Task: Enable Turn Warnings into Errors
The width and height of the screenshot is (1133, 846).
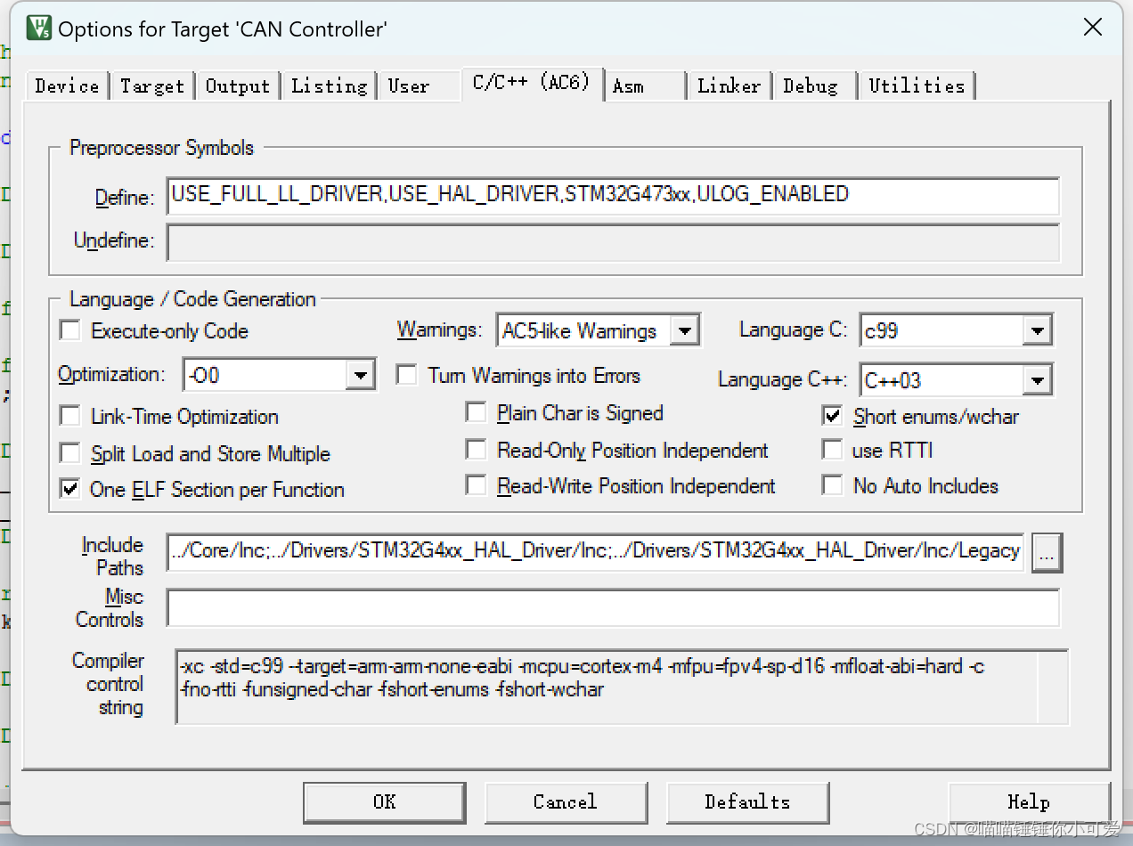Action: click(x=406, y=375)
